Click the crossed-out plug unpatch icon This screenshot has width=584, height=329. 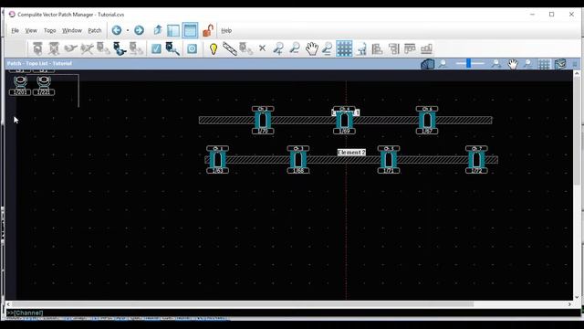[87, 48]
